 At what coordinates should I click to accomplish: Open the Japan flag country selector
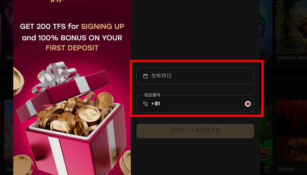[248, 104]
